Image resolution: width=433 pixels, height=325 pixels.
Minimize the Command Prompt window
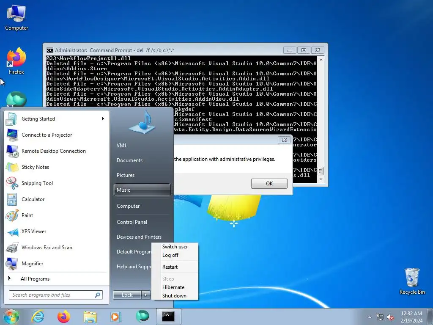click(290, 50)
